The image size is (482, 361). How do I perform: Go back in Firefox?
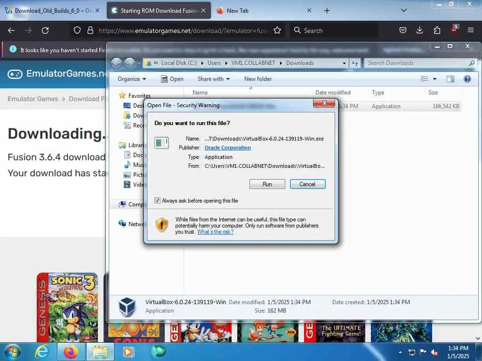11,31
